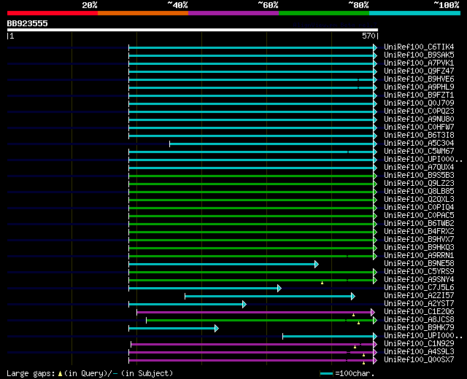Click the cyan ~100% legend segment
This screenshot has width=467, height=379.
(414, 13)
